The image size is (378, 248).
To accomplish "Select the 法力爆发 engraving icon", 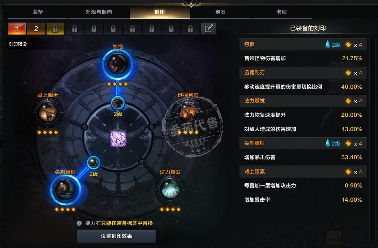I will tap(170, 190).
